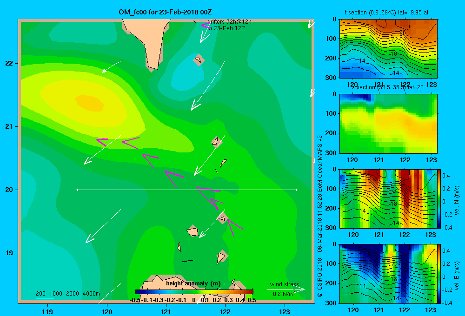This screenshot has width=465, height=316.
Task: Click the vel. N color scale bar
Action: pyautogui.click(x=439, y=198)
